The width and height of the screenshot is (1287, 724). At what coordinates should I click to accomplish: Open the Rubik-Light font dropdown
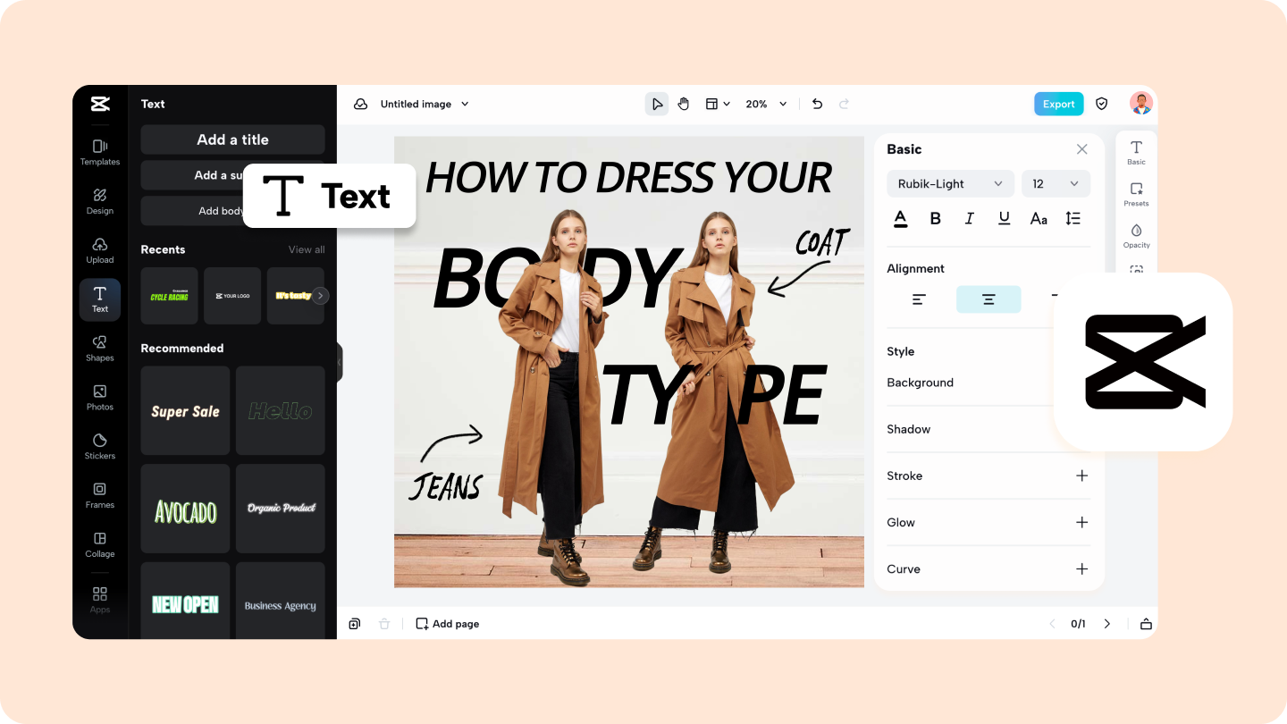tap(950, 183)
